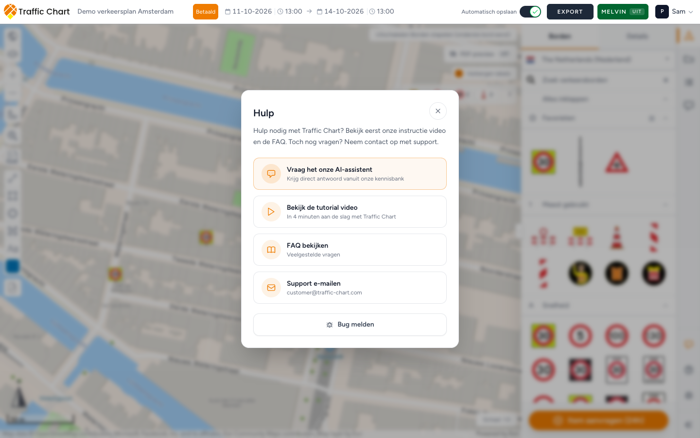Click the orange Betaald badge
The image size is (700, 438).
pos(206,12)
